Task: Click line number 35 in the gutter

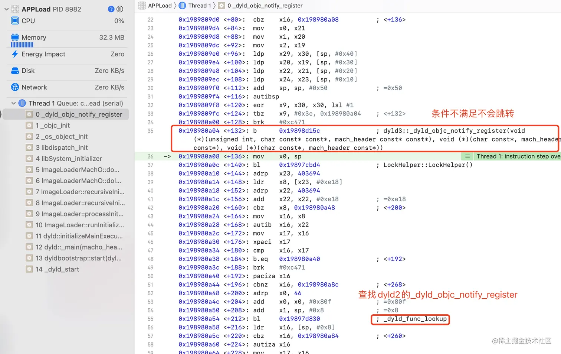Action: click(150, 131)
